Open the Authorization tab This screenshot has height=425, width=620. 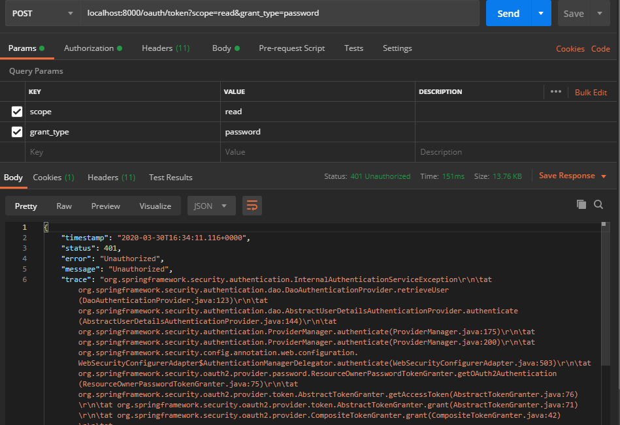click(93, 48)
